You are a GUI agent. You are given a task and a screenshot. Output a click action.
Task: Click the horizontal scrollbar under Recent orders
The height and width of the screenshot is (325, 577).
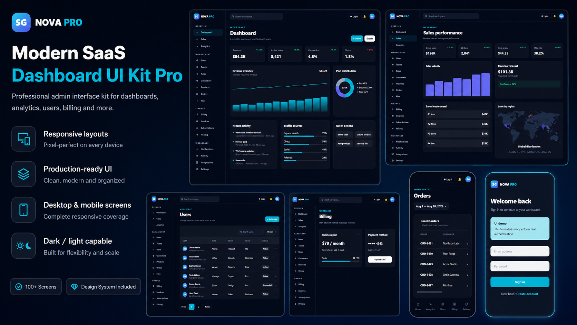(x=430, y=292)
